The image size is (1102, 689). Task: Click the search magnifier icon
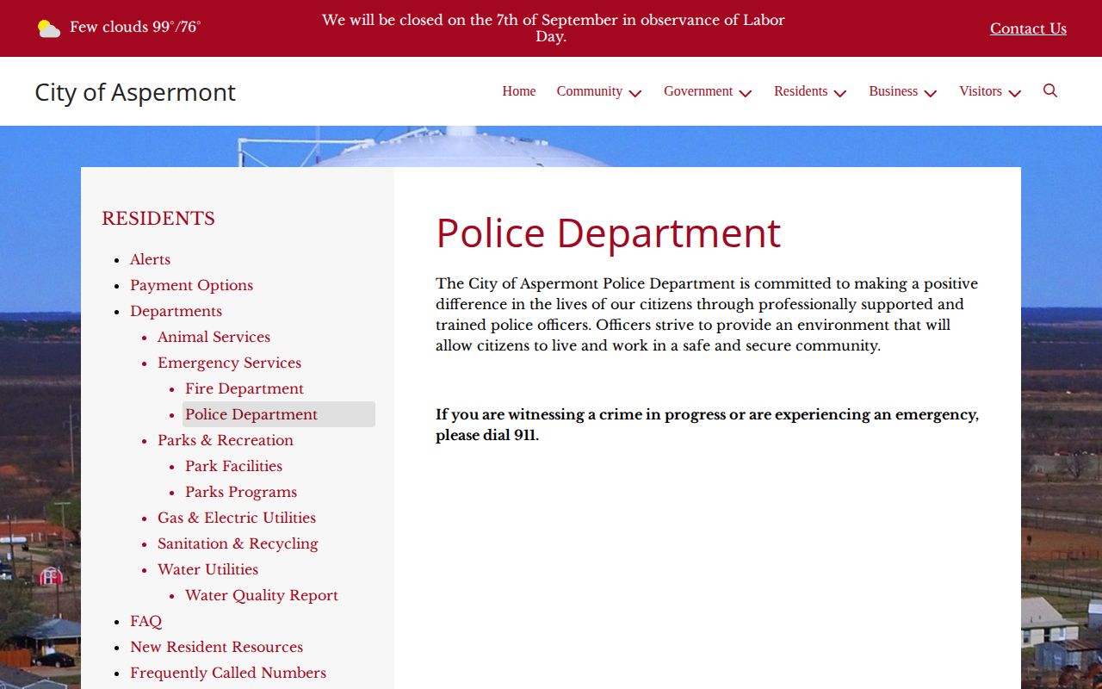click(1049, 90)
